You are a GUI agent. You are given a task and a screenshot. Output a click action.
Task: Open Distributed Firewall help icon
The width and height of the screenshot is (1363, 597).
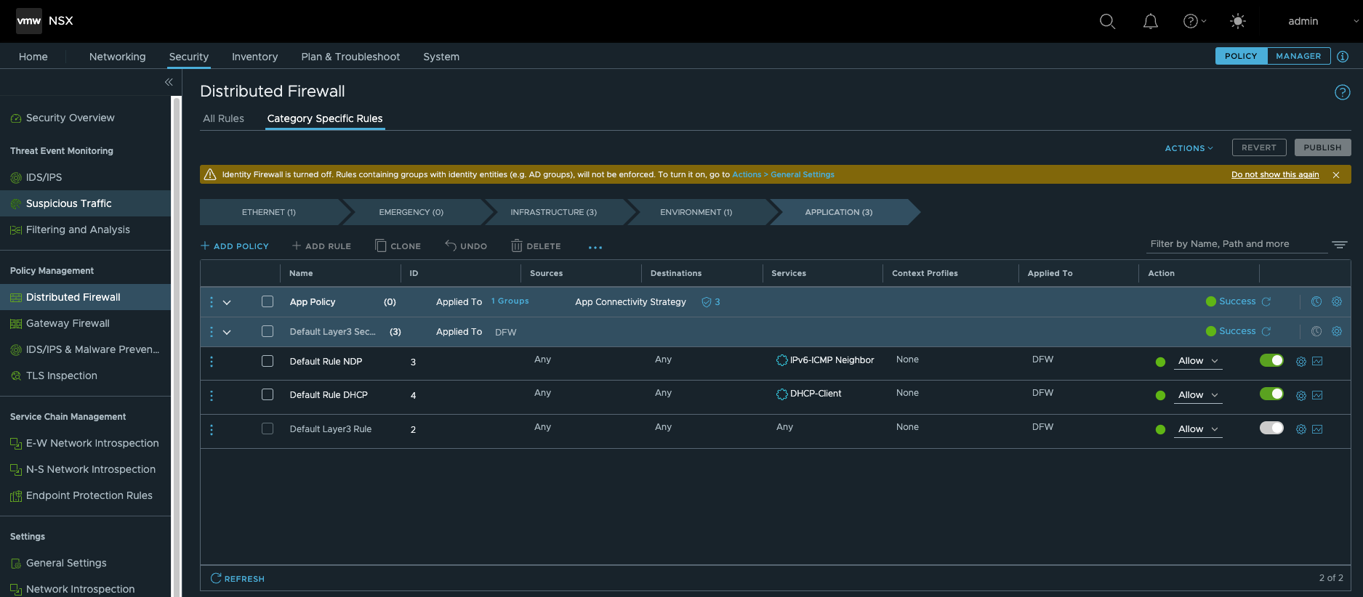click(1342, 92)
